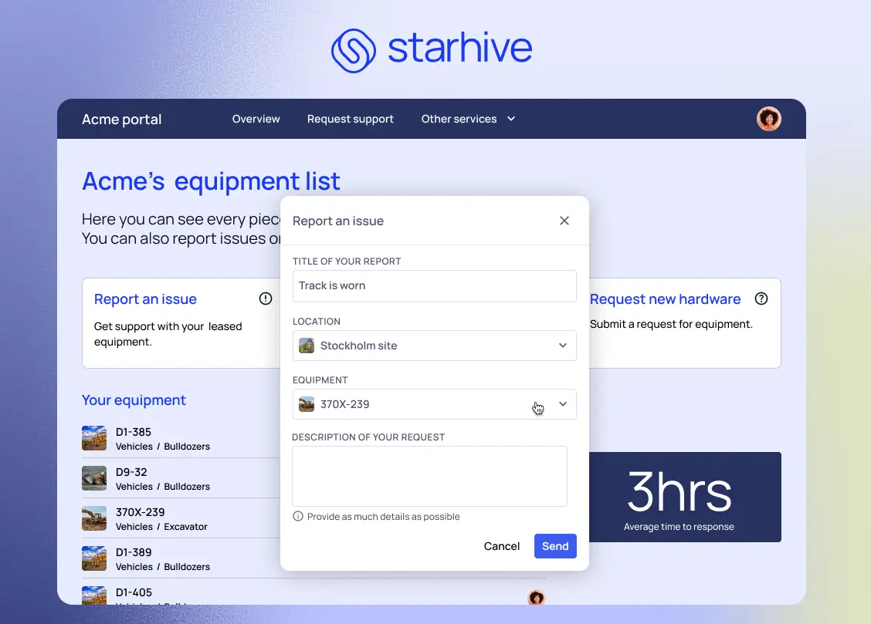
Task: Expand the Equipment dropdown showing 370X-239
Action: (x=563, y=403)
